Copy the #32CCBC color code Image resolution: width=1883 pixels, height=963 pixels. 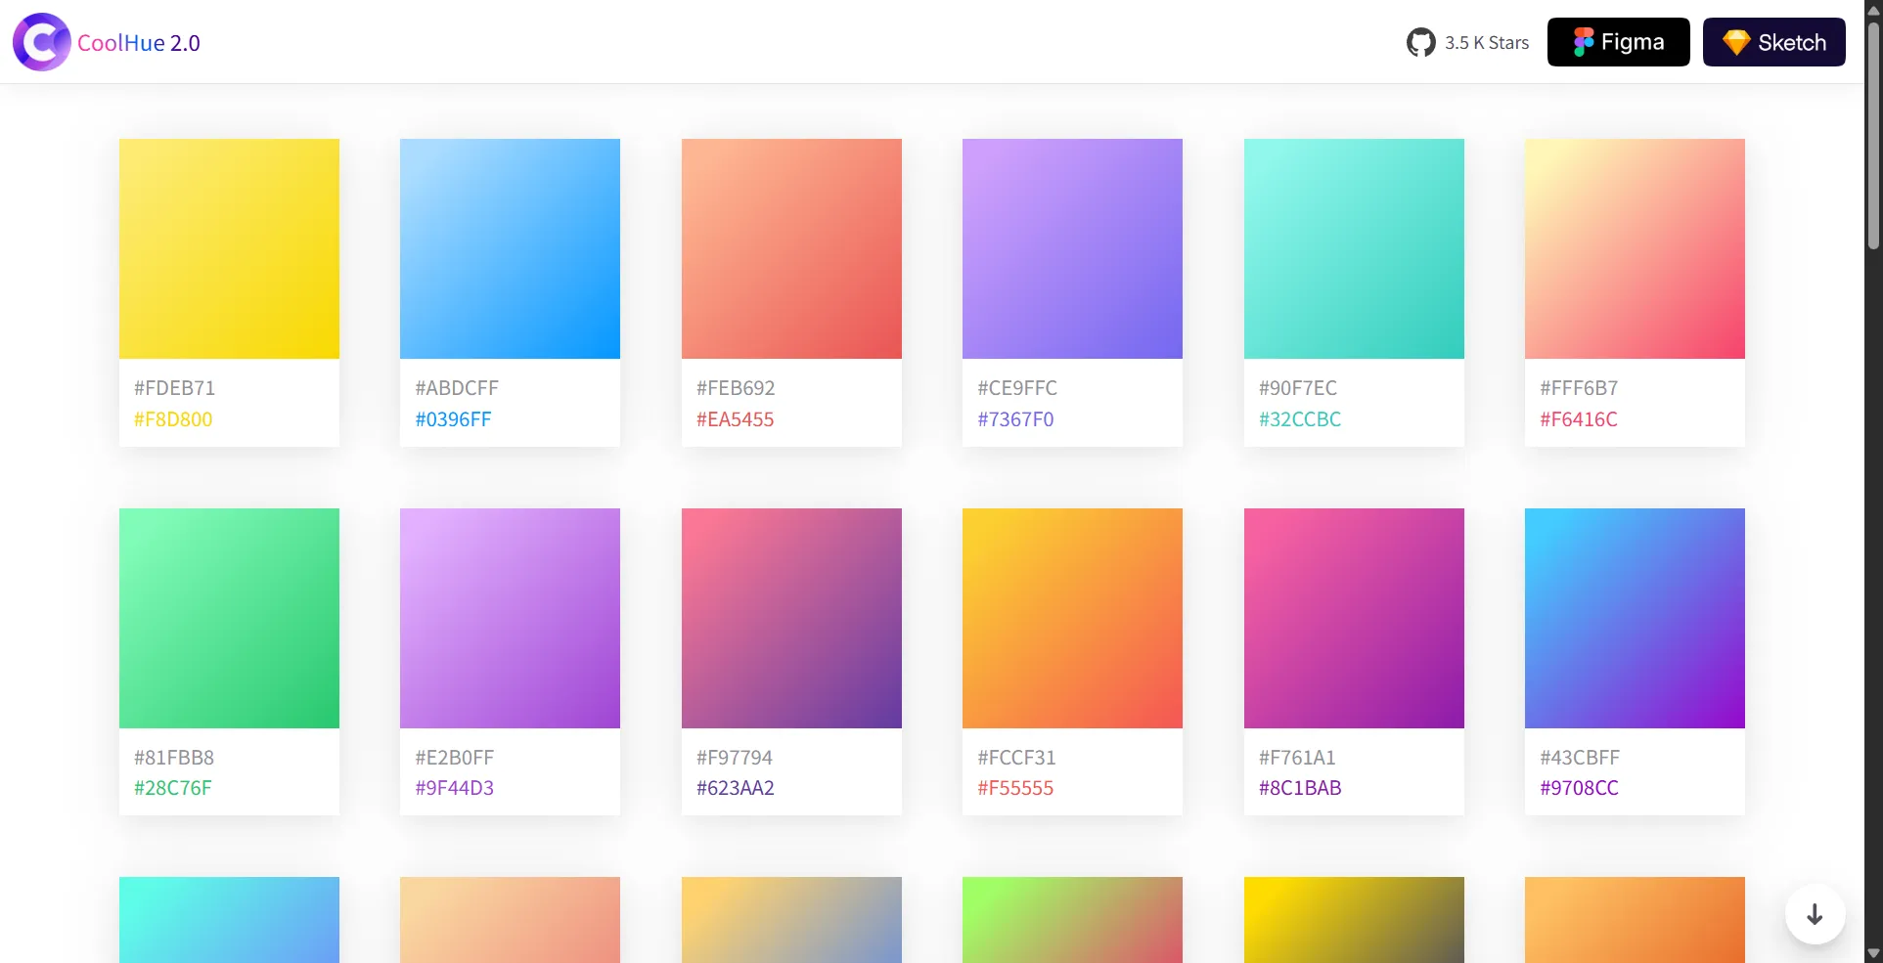click(1300, 419)
